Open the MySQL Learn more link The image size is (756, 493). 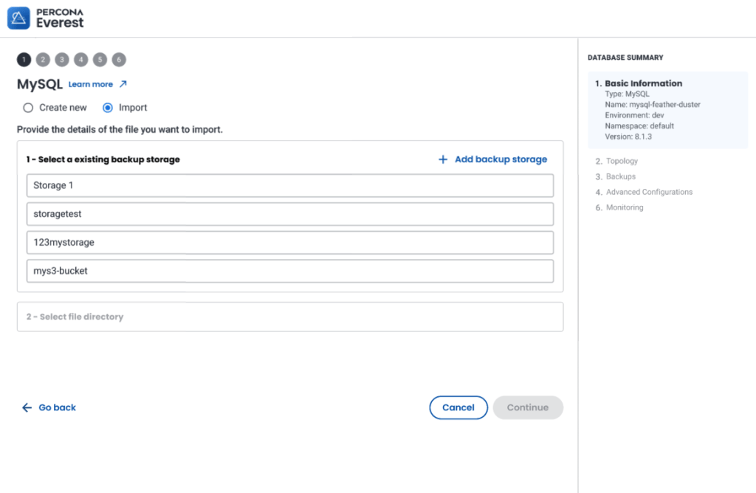tap(91, 85)
